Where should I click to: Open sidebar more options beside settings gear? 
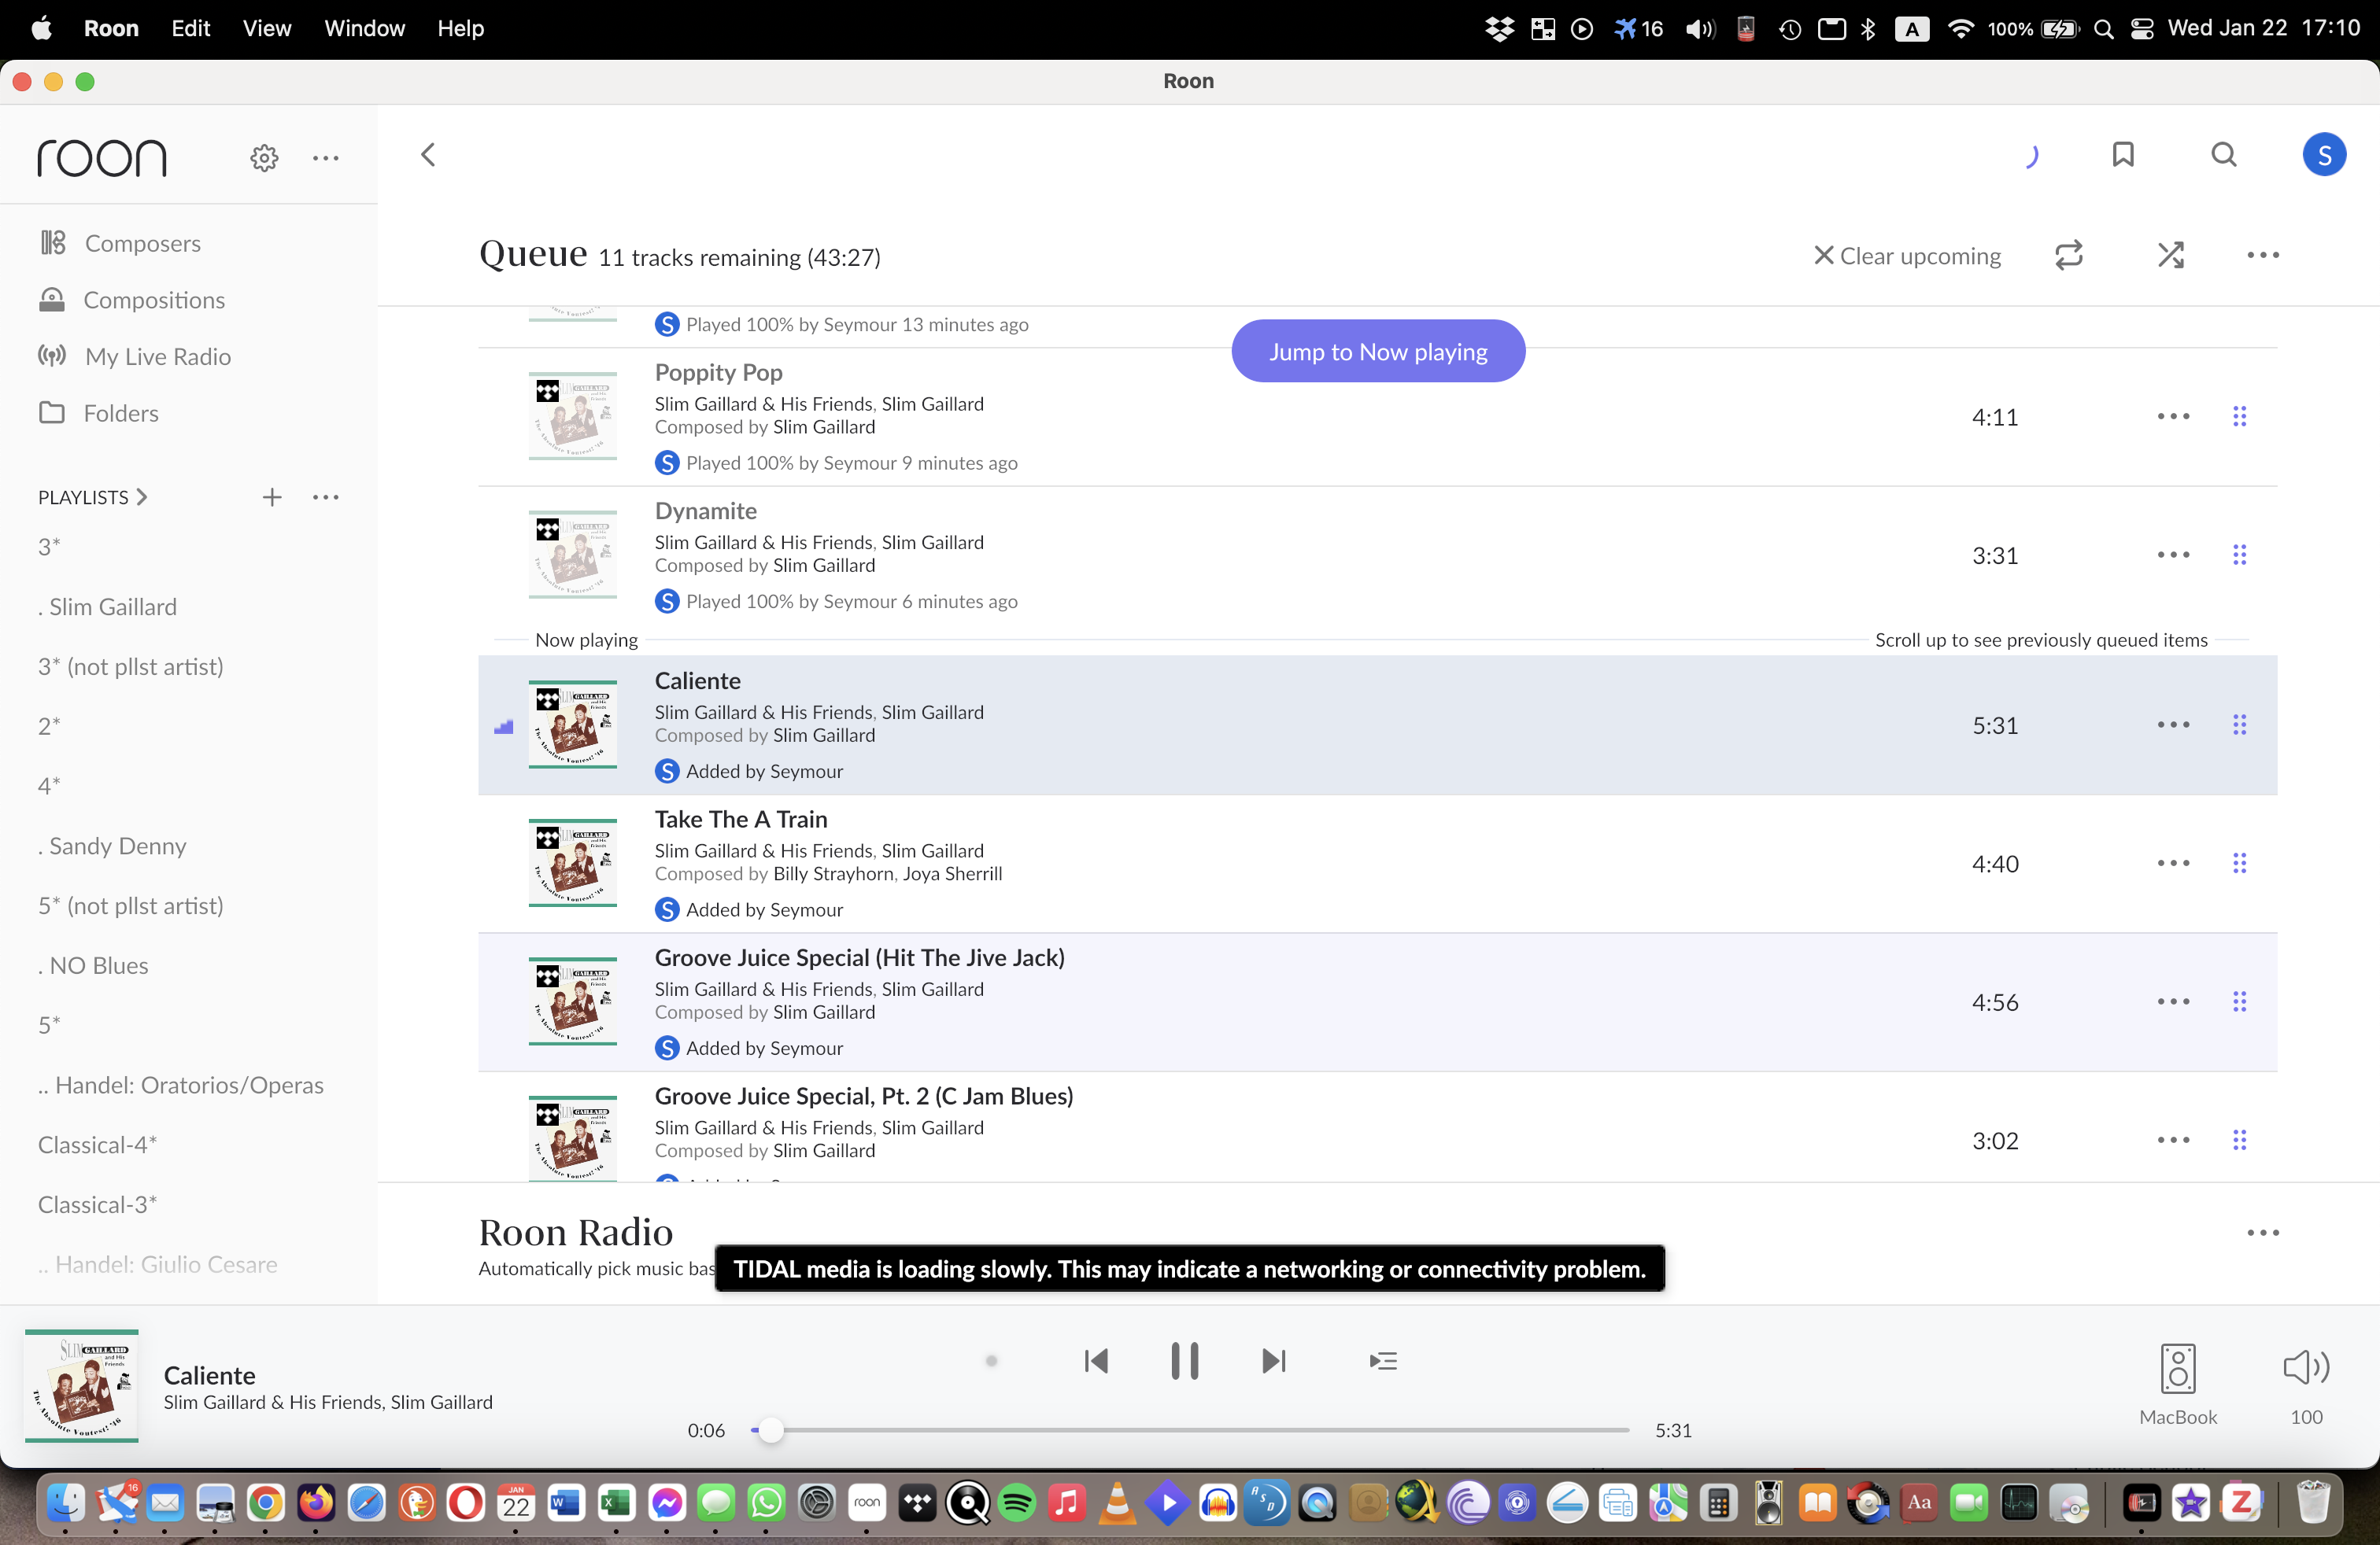[x=326, y=158]
